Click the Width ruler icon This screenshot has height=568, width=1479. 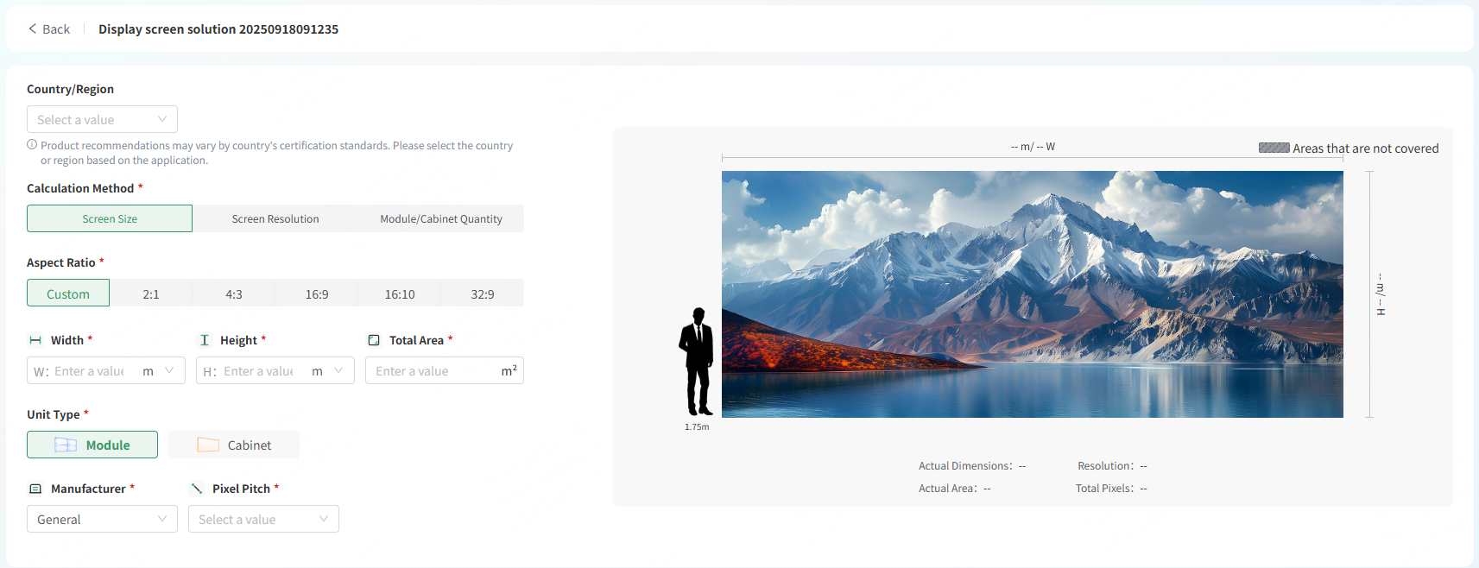pos(35,340)
